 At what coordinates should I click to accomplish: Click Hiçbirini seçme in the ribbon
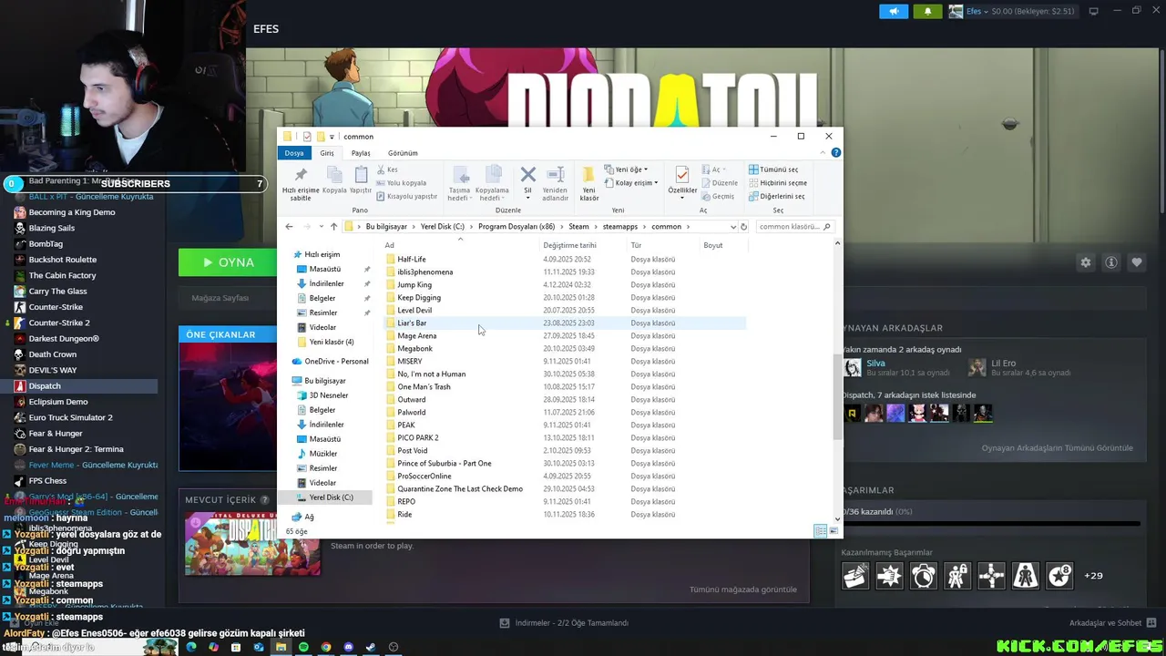[x=777, y=183]
